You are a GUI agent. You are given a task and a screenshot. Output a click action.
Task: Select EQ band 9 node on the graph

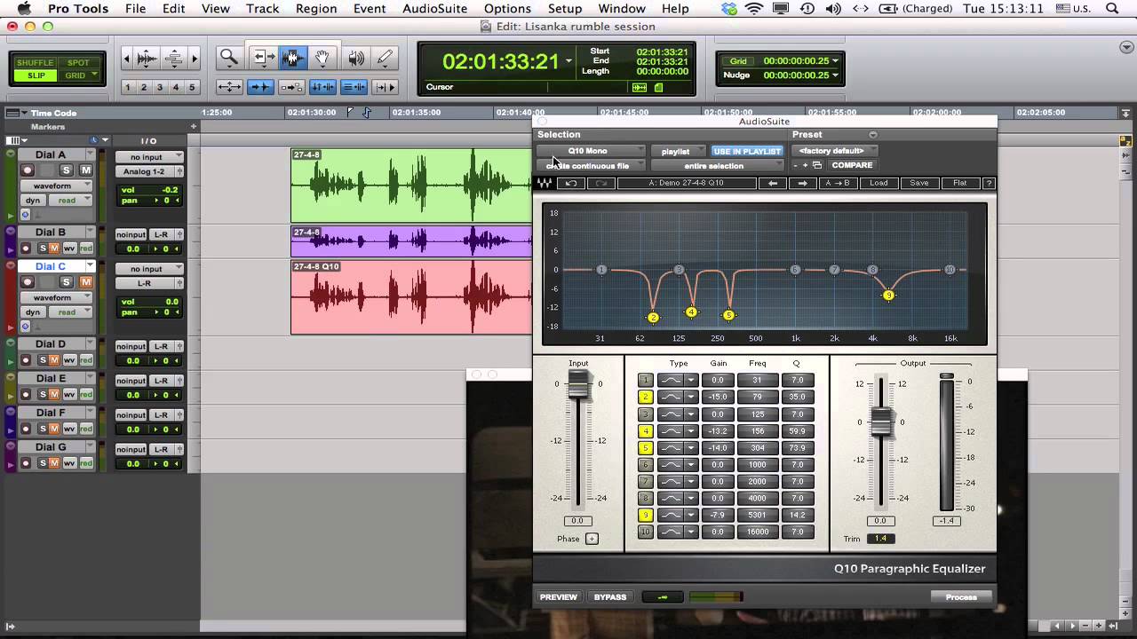pos(888,295)
